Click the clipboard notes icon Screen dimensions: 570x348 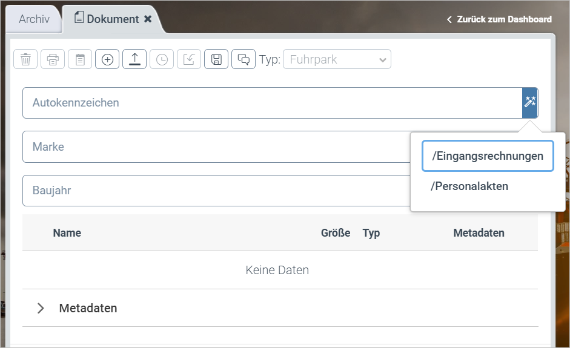(x=80, y=59)
